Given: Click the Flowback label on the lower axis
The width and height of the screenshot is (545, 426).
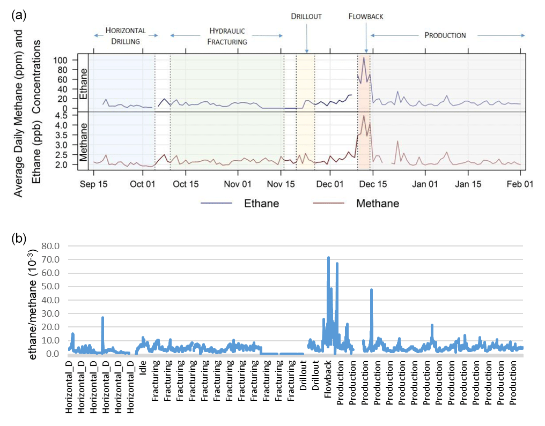Looking at the screenshot, I should coord(328,386).
